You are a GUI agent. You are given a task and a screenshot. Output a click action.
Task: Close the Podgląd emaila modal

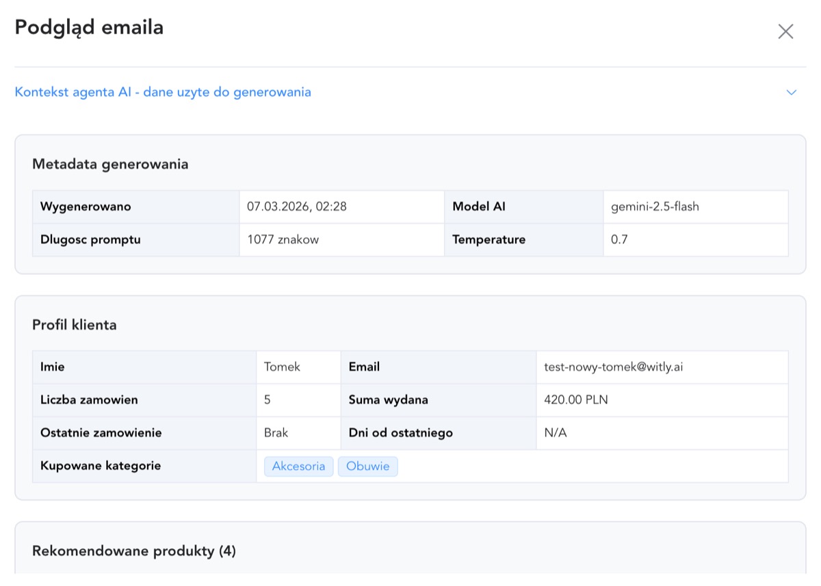[x=785, y=31]
